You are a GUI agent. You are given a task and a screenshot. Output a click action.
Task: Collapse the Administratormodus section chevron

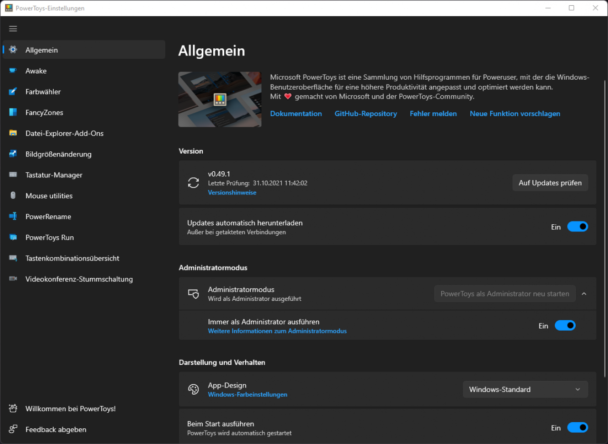(584, 294)
